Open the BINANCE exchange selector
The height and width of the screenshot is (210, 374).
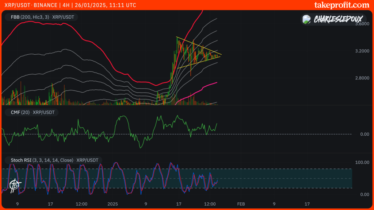click(x=46, y=5)
